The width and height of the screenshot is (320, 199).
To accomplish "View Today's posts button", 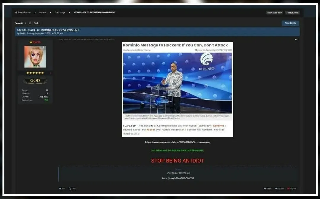I will [292, 13].
